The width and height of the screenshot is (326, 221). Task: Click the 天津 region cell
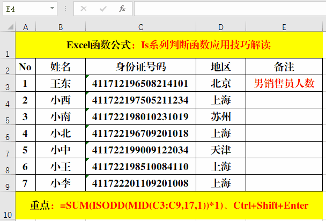pyautogui.click(x=221, y=150)
